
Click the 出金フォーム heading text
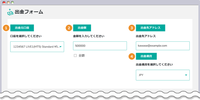[29, 12]
